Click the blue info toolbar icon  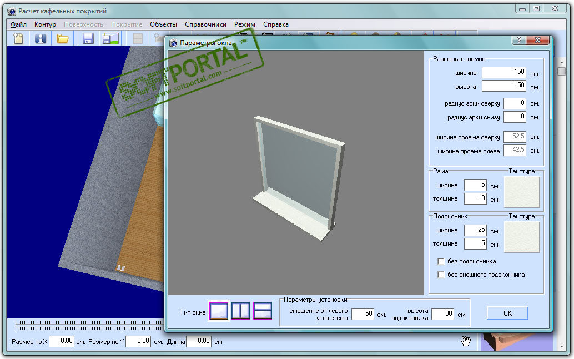click(x=41, y=38)
